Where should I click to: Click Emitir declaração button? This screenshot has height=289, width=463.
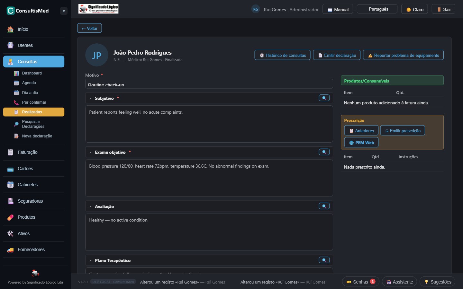tap(337, 55)
